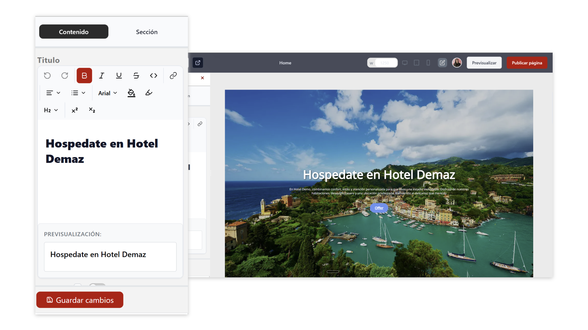Image resolution: width=588 pixels, height=330 pixels.
Task: Toggle bold formatting in Titulo editor
Action: point(84,75)
